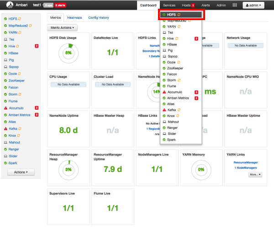Expand the More dropdown in YARN Links

(255, 174)
